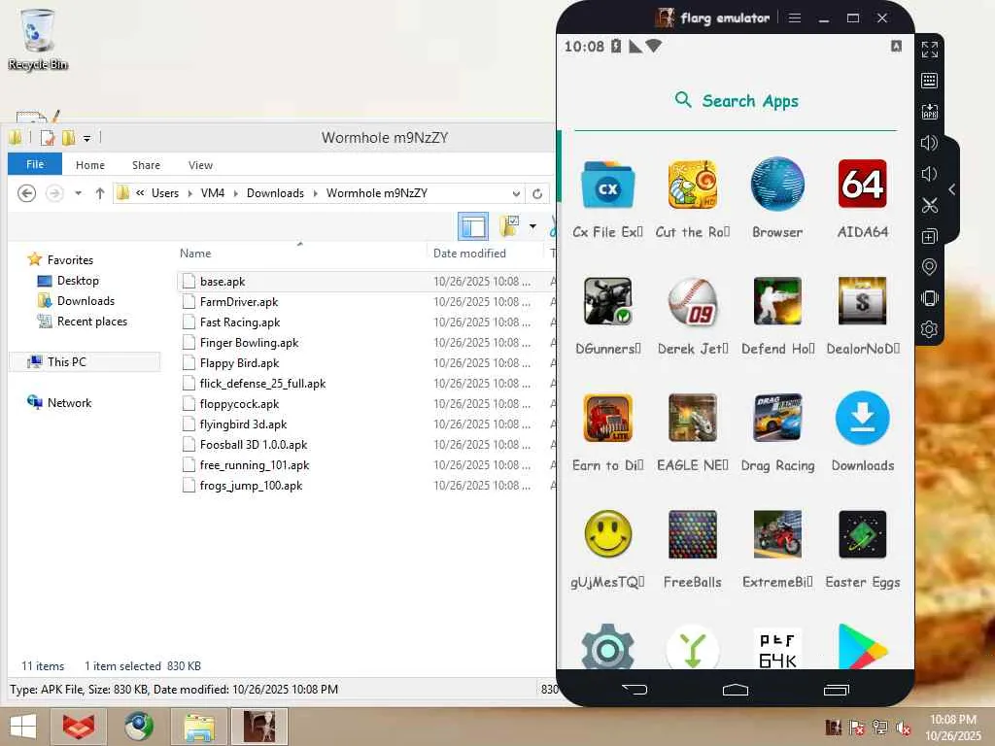Open File Explorer from taskbar
The height and width of the screenshot is (746, 995).
pos(198,727)
